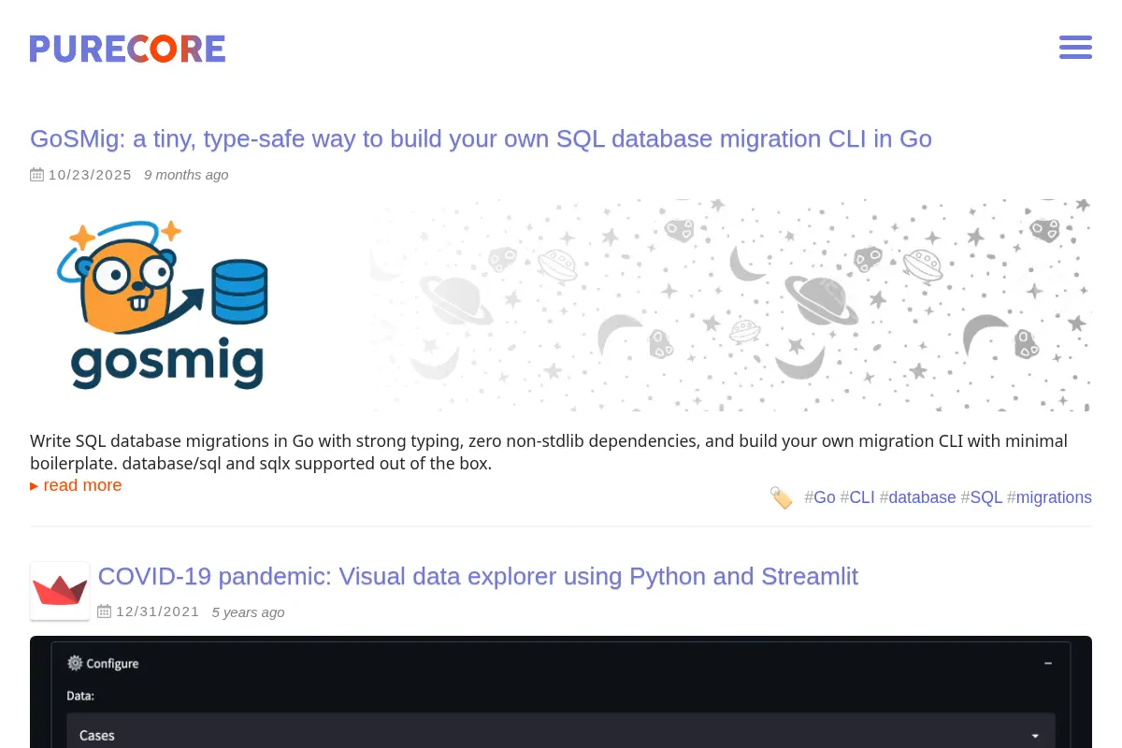Image resolution: width=1122 pixels, height=748 pixels.
Task: Collapse the Configure panel with minus
Action: pos(1048,663)
